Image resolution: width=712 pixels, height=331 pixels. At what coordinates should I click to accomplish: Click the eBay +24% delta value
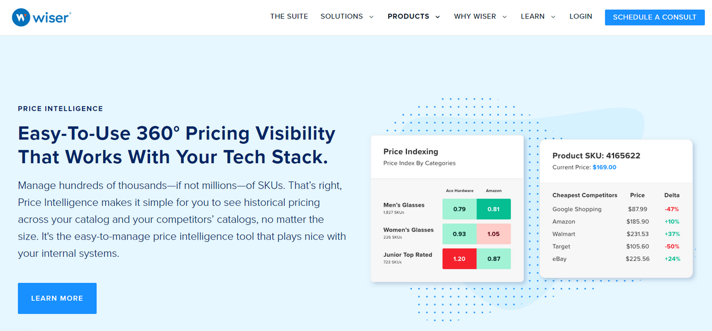pos(672,259)
